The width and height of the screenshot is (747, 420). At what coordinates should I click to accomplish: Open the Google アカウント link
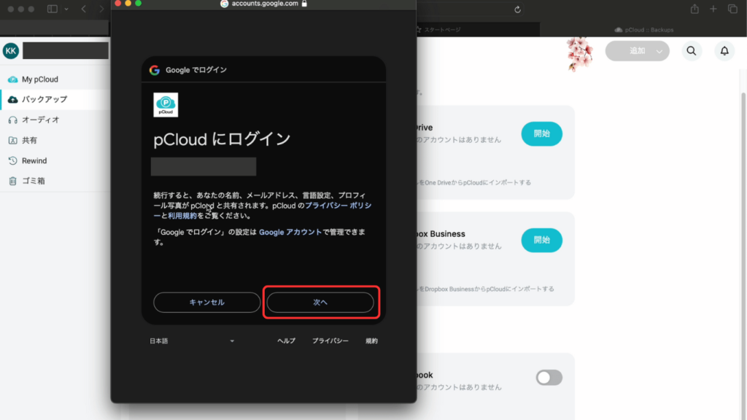[290, 233]
